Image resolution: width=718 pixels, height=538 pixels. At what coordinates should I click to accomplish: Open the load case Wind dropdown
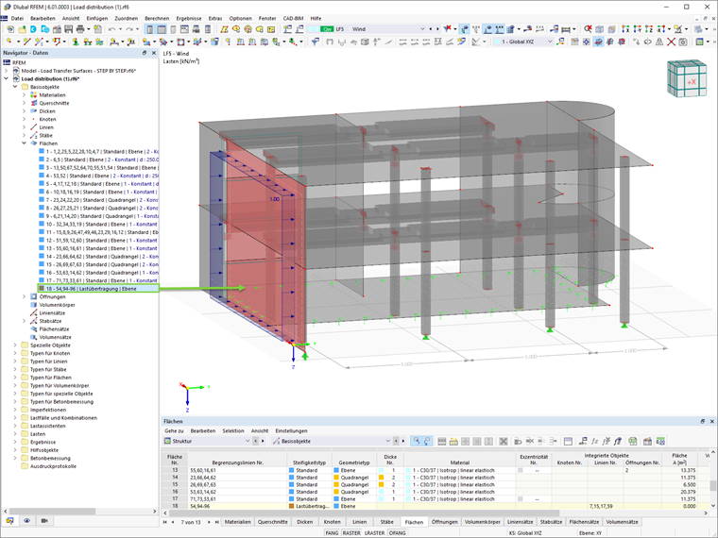(388, 29)
